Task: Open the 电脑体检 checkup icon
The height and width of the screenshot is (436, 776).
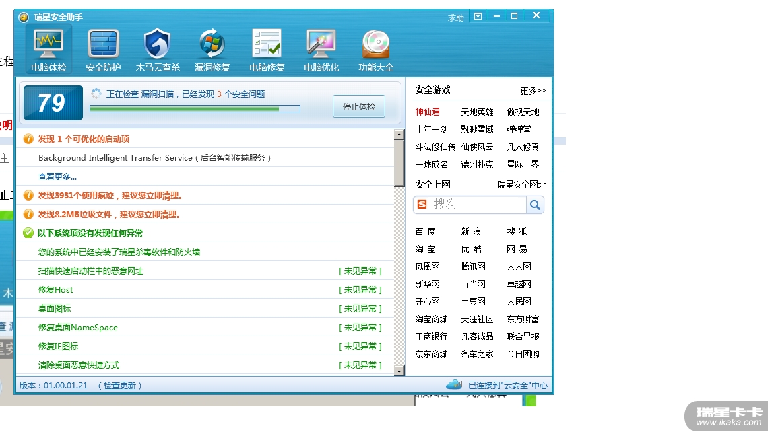Action: (49, 44)
